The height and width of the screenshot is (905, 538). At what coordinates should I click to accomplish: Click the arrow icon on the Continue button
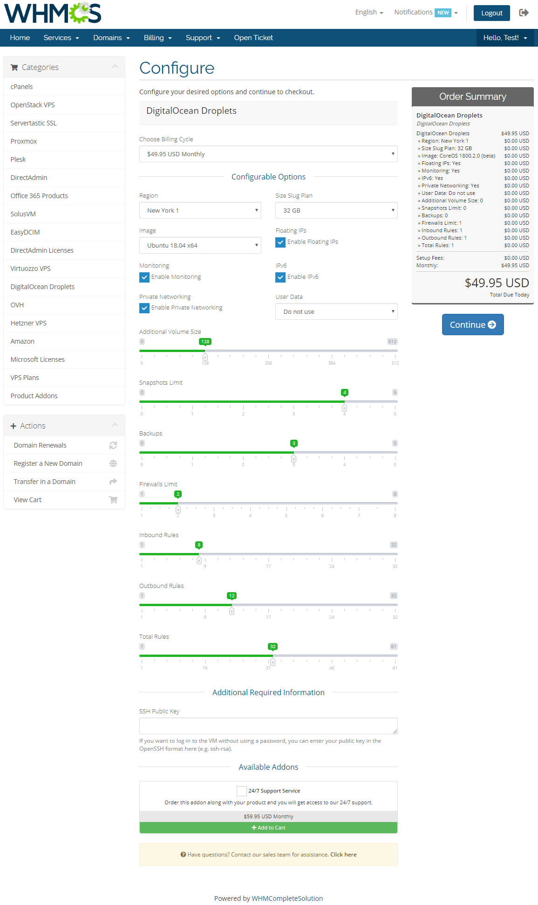click(x=492, y=325)
